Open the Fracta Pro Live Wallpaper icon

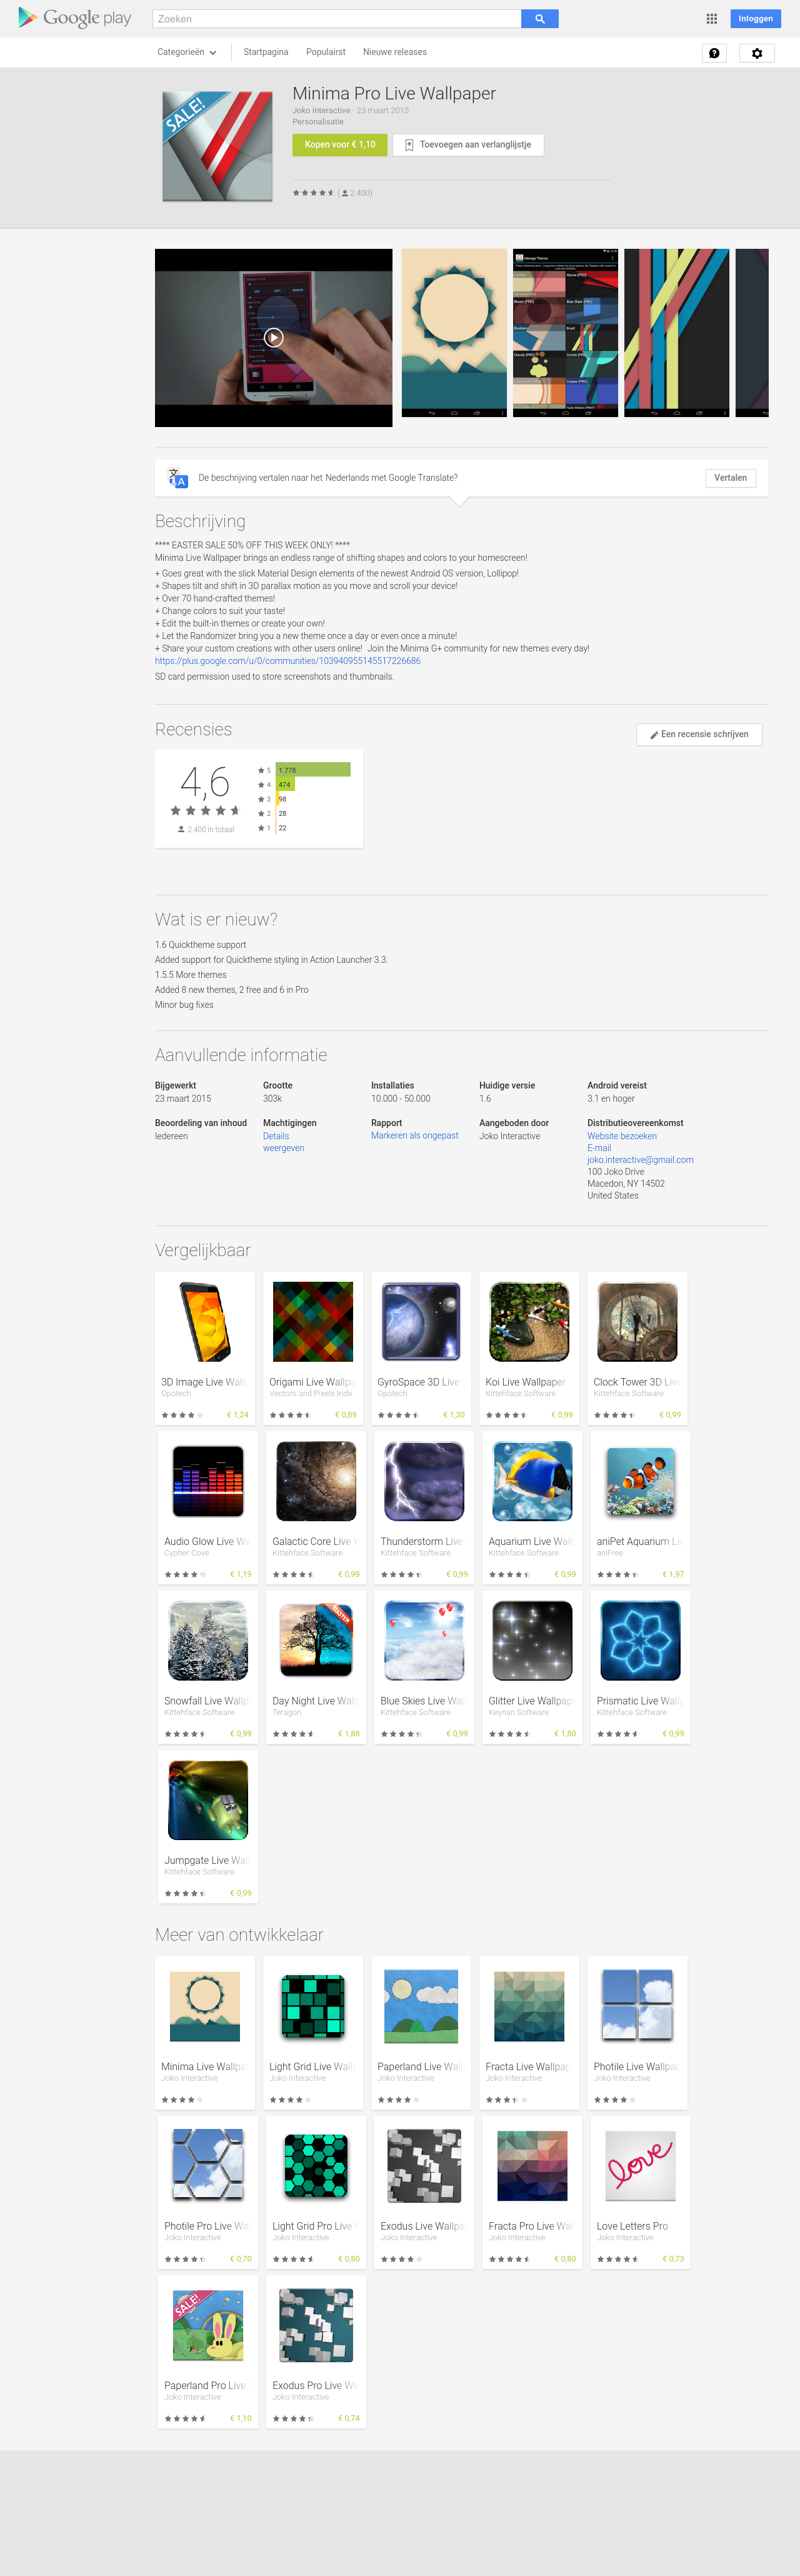click(532, 2166)
